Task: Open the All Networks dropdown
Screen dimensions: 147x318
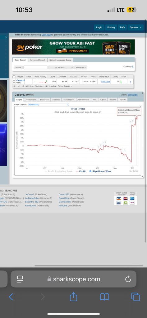Action: [61, 67]
